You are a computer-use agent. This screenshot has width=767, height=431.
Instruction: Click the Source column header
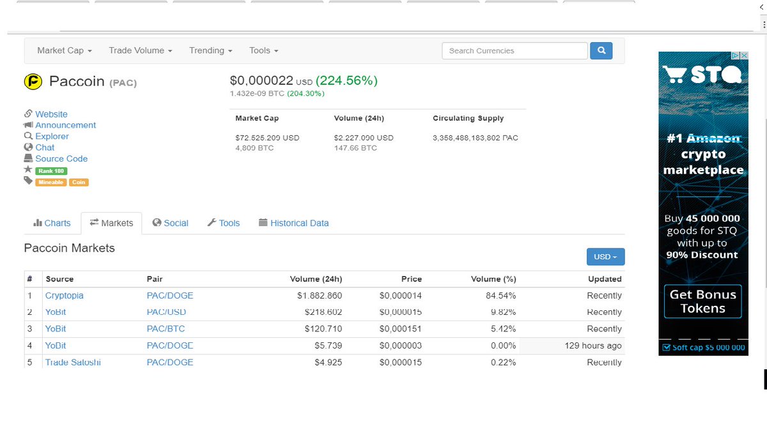tap(59, 279)
